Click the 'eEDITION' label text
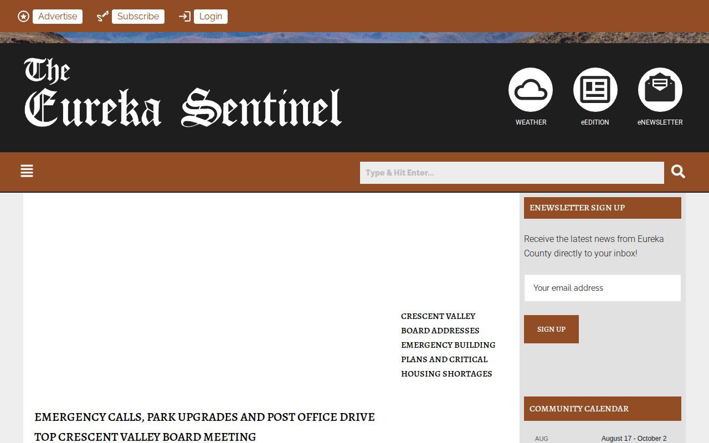The width and height of the screenshot is (709, 443). pos(595,122)
